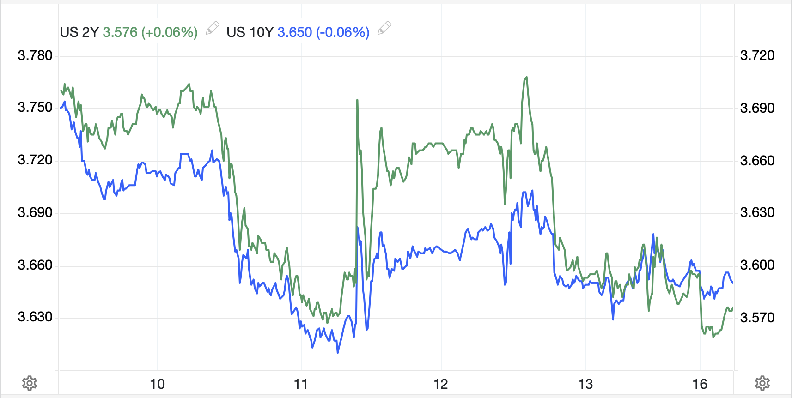Click the edit pencil beside US 2Y

click(x=212, y=29)
